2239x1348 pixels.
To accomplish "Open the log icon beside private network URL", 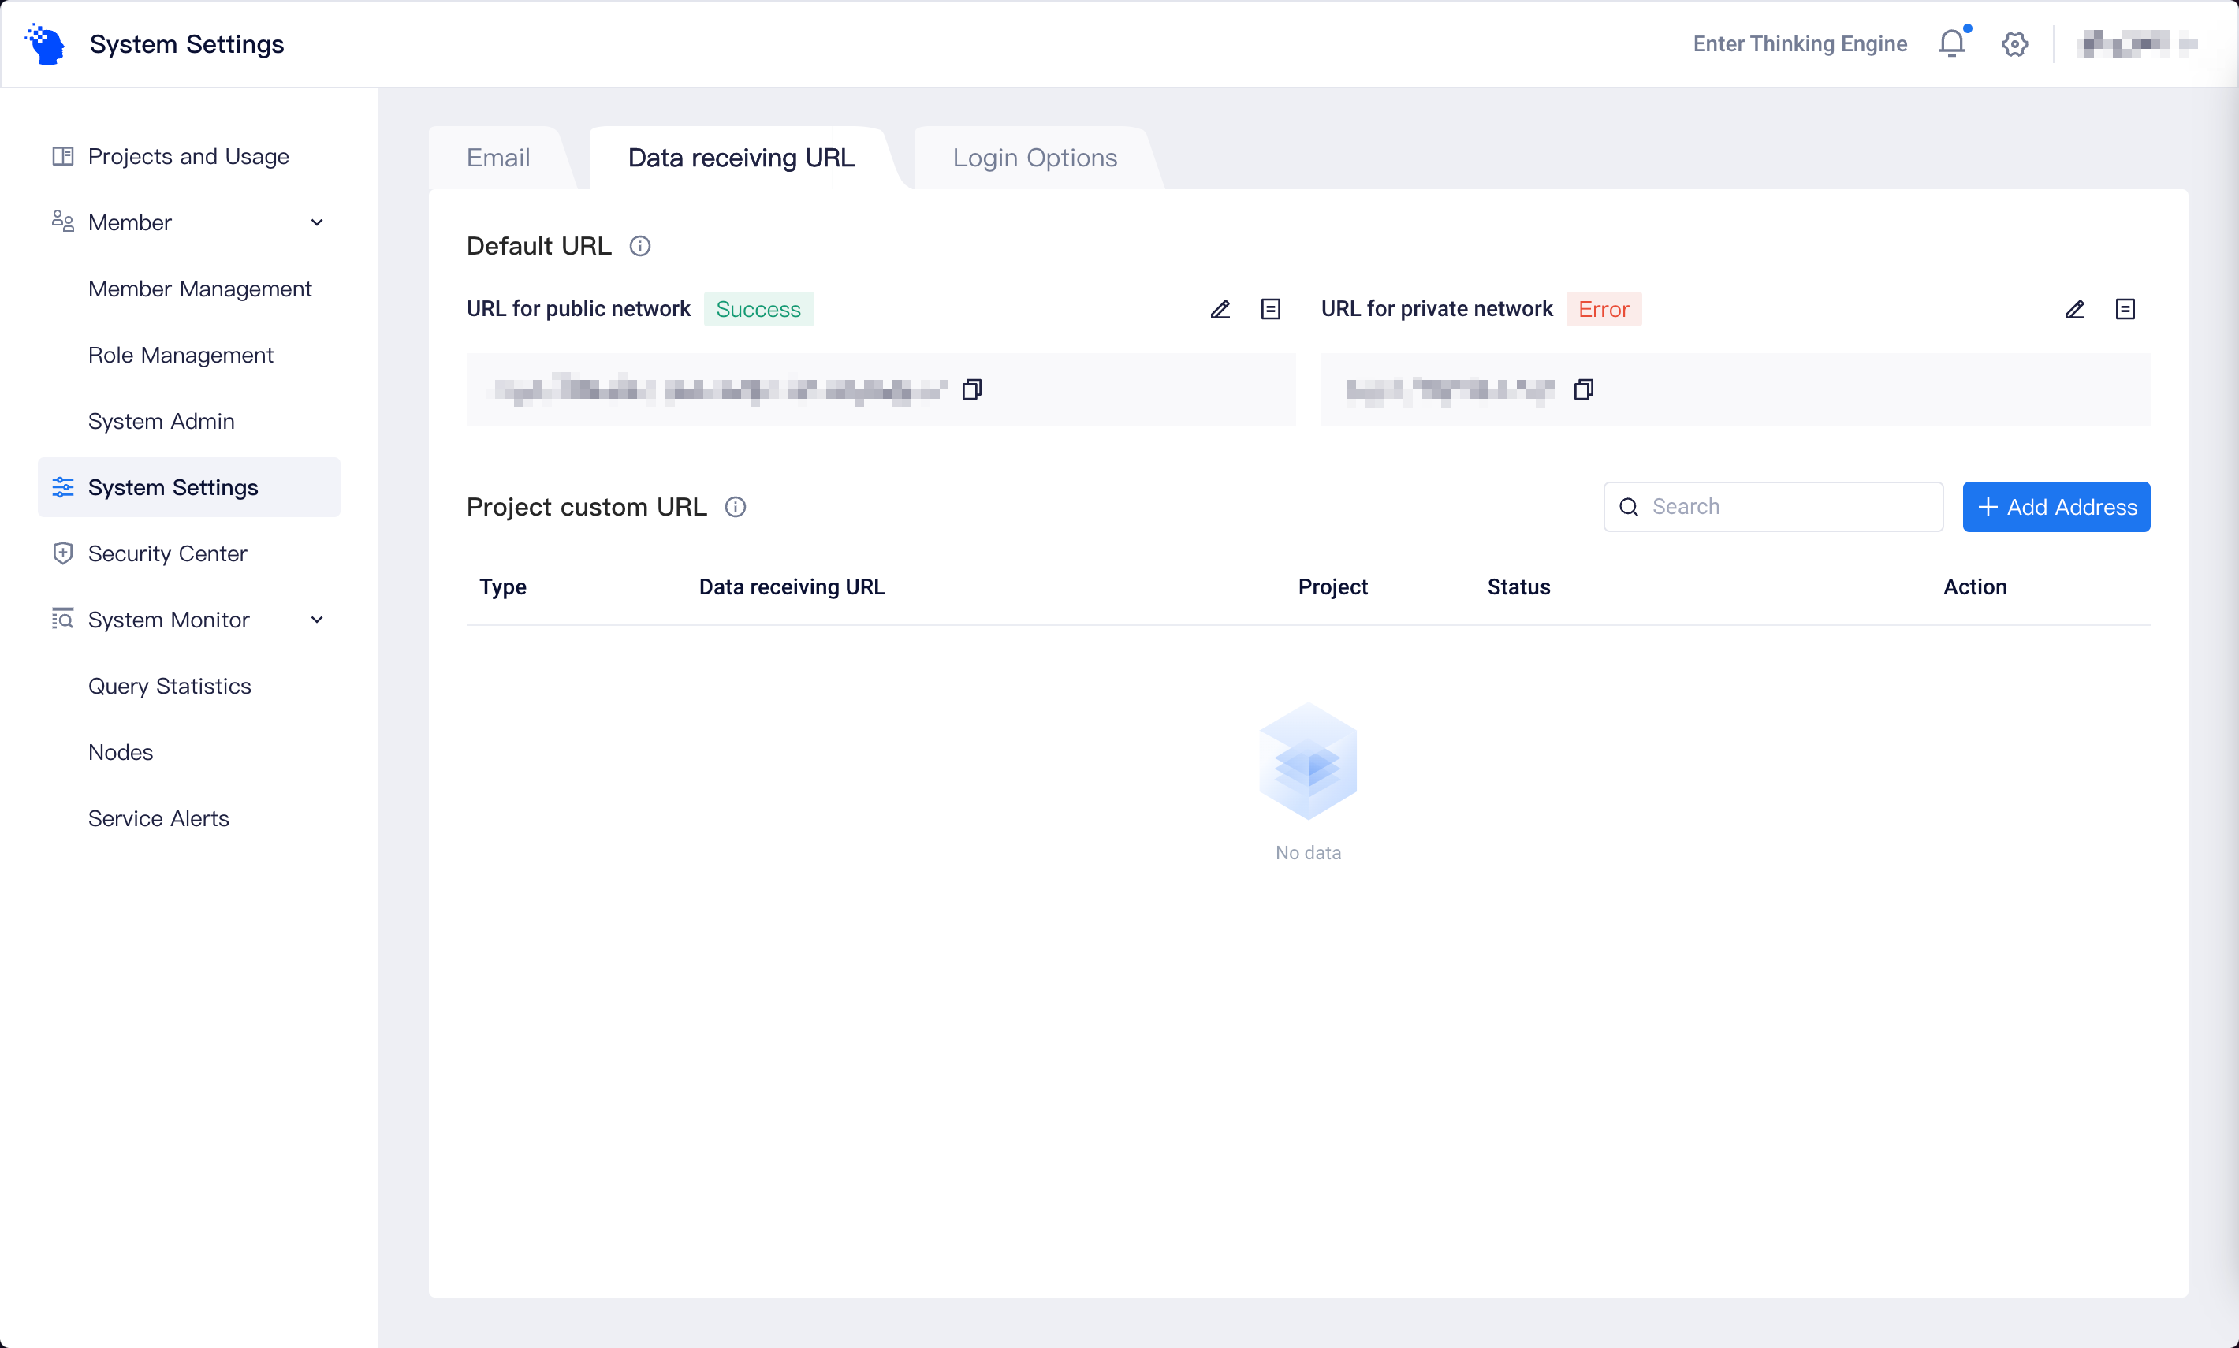I will pos(2125,310).
